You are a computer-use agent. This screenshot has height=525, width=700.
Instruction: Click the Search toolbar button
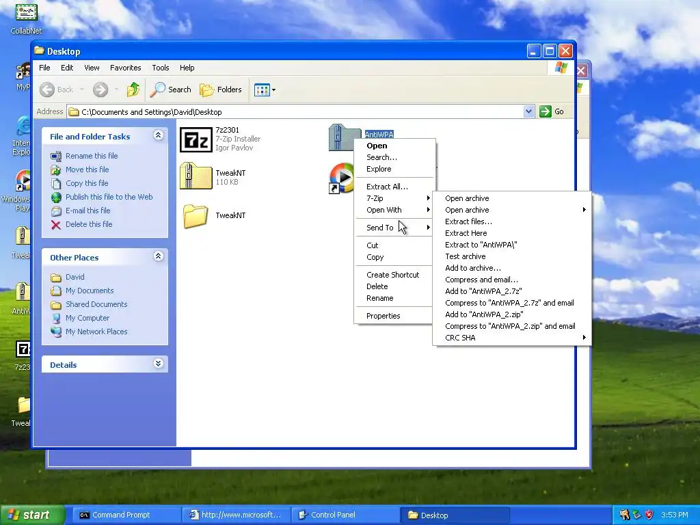point(170,90)
